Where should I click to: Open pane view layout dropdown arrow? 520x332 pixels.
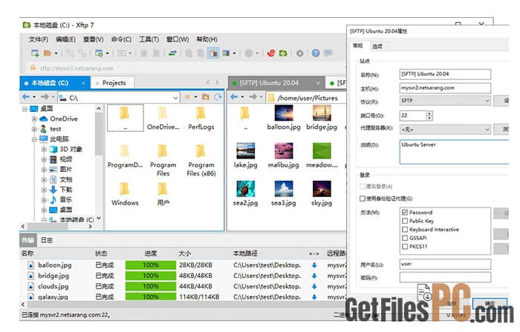tap(235, 53)
